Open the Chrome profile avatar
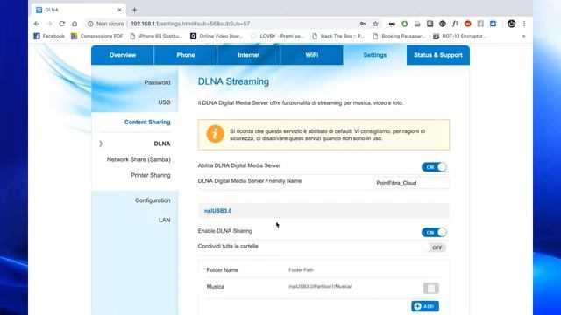This screenshot has width=561, height=315. tap(511, 24)
